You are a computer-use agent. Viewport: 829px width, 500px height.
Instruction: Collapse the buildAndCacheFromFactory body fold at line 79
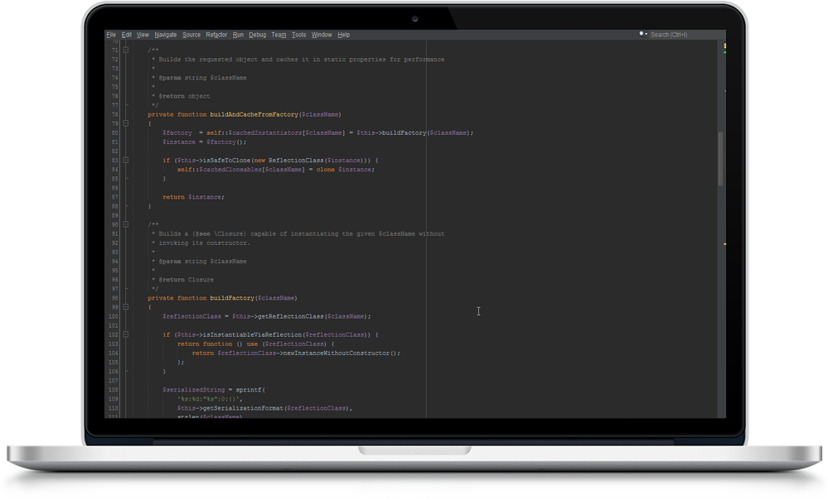coord(126,123)
